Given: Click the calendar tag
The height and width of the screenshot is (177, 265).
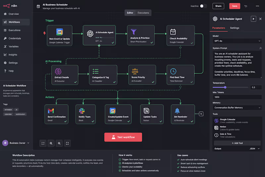Looking at the screenshot, I should (x=8, y=114).
